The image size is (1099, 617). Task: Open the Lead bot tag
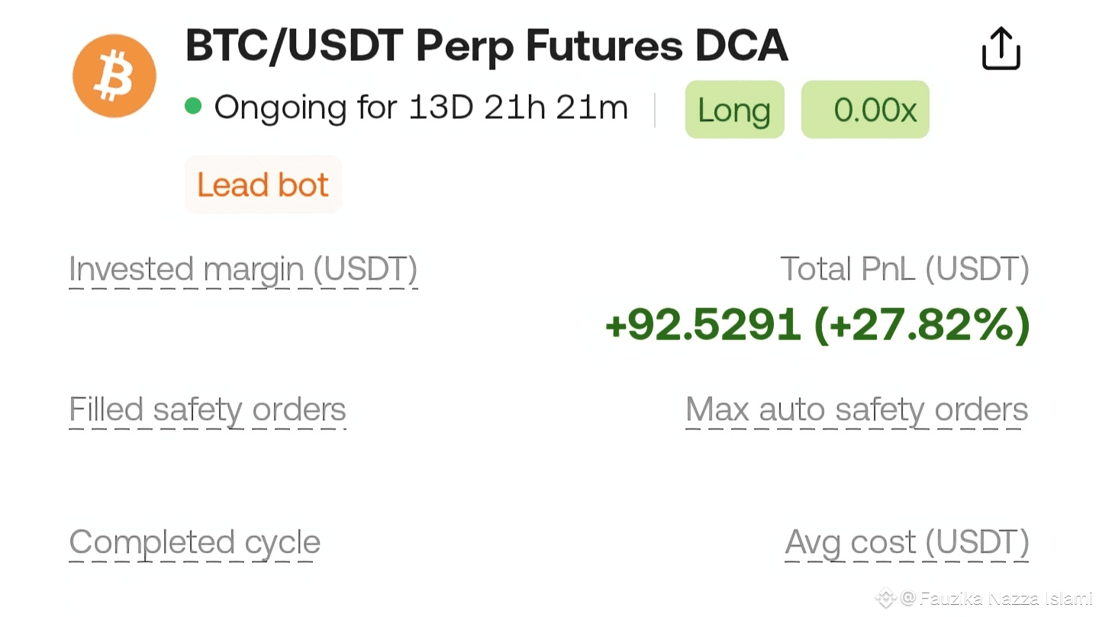click(x=263, y=185)
